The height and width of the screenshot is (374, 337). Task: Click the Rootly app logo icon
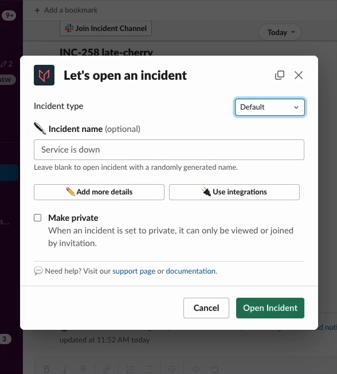(x=44, y=75)
